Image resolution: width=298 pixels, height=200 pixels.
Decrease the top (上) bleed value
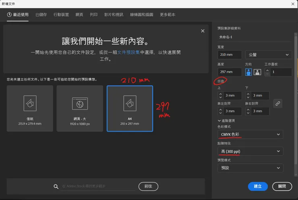point(220,97)
